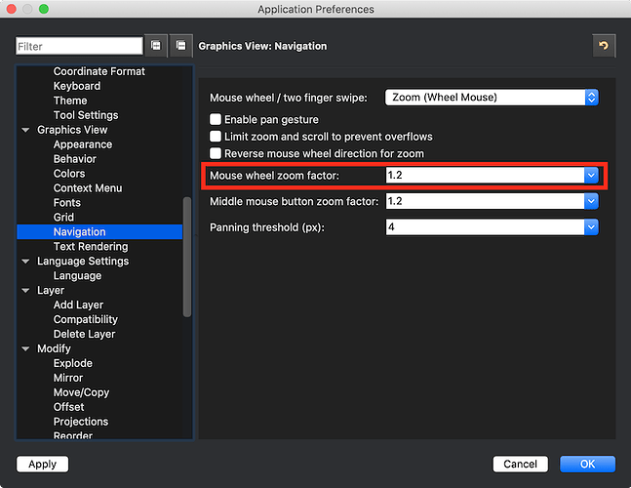Collapse the Layer tree section
Image resolution: width=631 pixels, height=488 pixels.
(25, 290)
